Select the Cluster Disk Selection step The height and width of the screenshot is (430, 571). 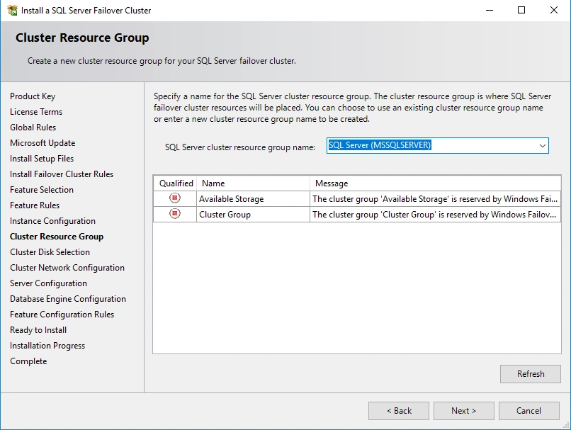50,252
